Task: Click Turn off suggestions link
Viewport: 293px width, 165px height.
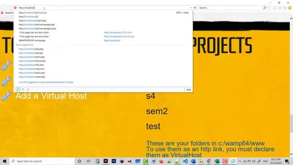Action: [x=46, y=82]
